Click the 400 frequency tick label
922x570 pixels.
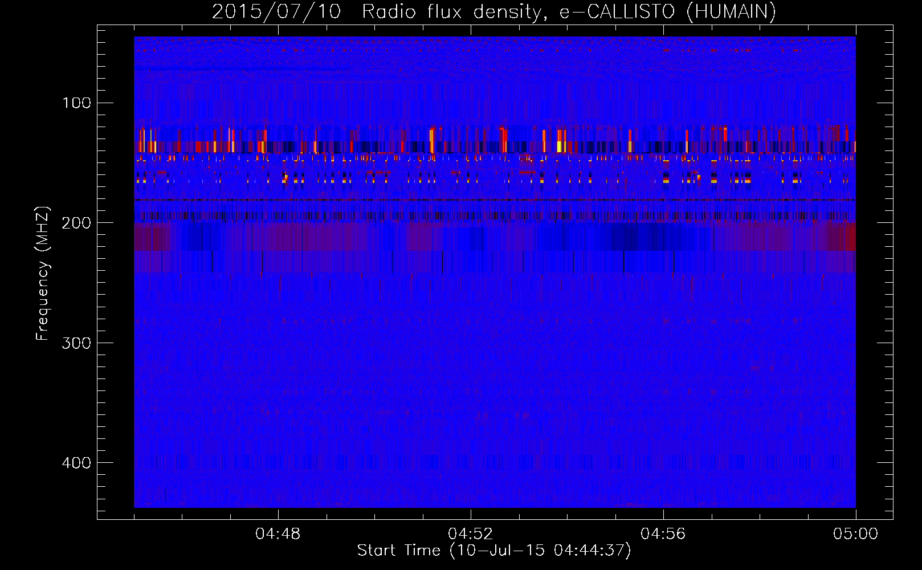click(77, 462)
